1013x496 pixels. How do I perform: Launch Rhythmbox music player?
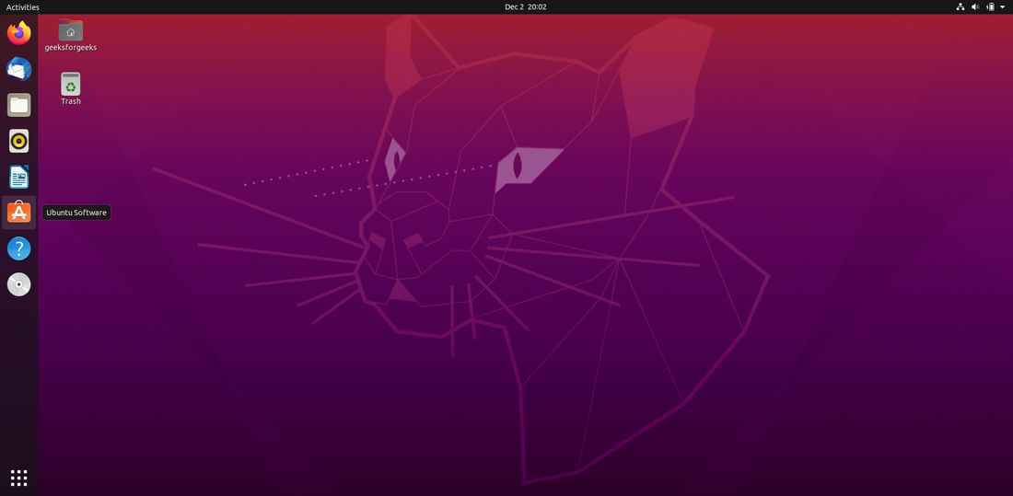18,141
